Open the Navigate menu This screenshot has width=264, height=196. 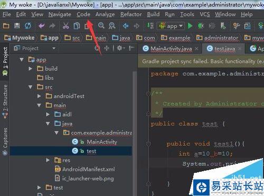[x=60, y=14]
